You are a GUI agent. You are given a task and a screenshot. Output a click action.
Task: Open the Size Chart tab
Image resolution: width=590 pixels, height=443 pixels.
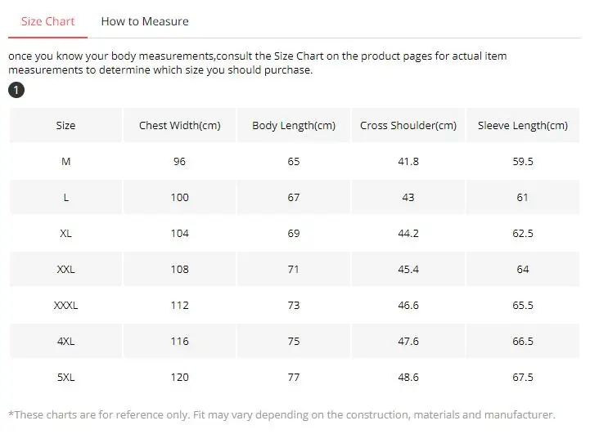47,21
